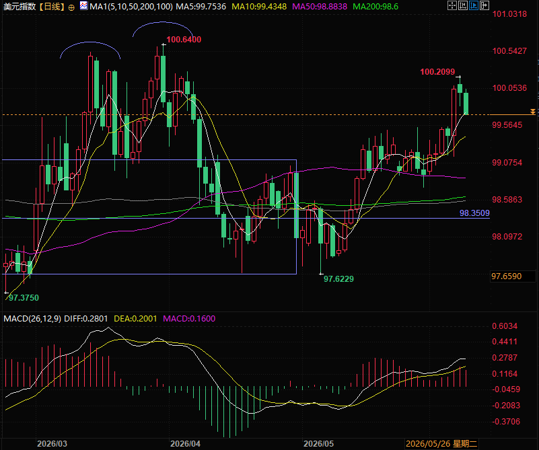539x450 pixels.
Task: Click the 2026/05 date axis label
Action: 319,444
